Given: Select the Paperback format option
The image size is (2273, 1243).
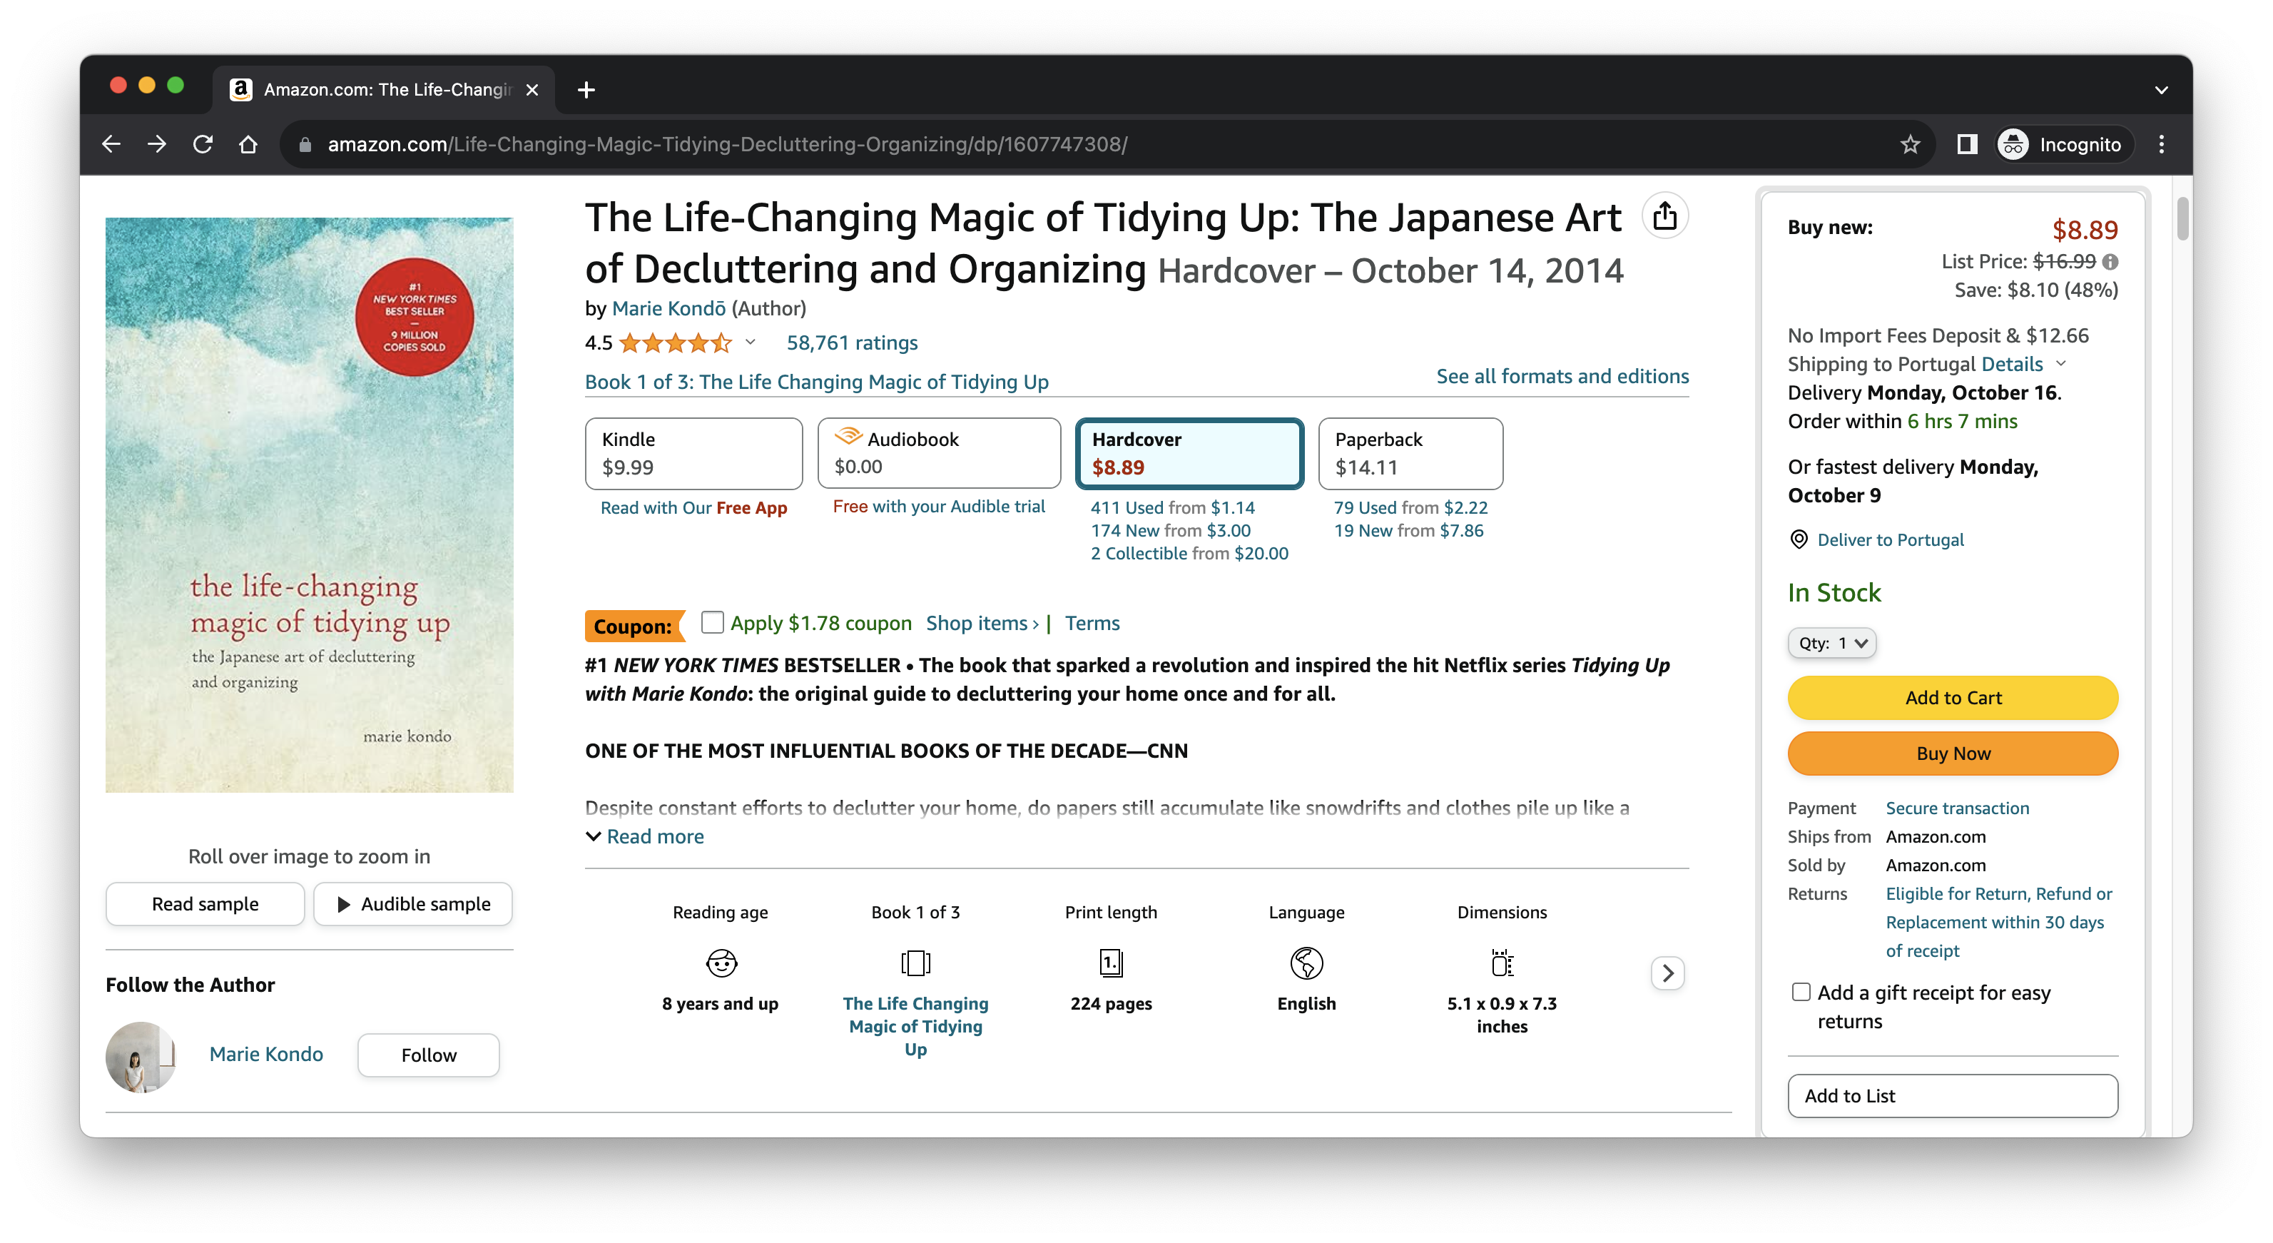Looking at the screenshot, I should coord(1409,453).
